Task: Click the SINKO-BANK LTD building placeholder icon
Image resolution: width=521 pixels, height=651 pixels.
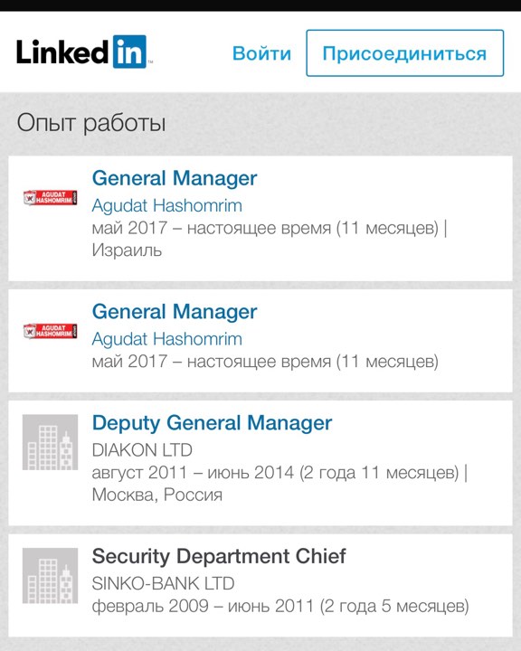Action: point(51,575)
